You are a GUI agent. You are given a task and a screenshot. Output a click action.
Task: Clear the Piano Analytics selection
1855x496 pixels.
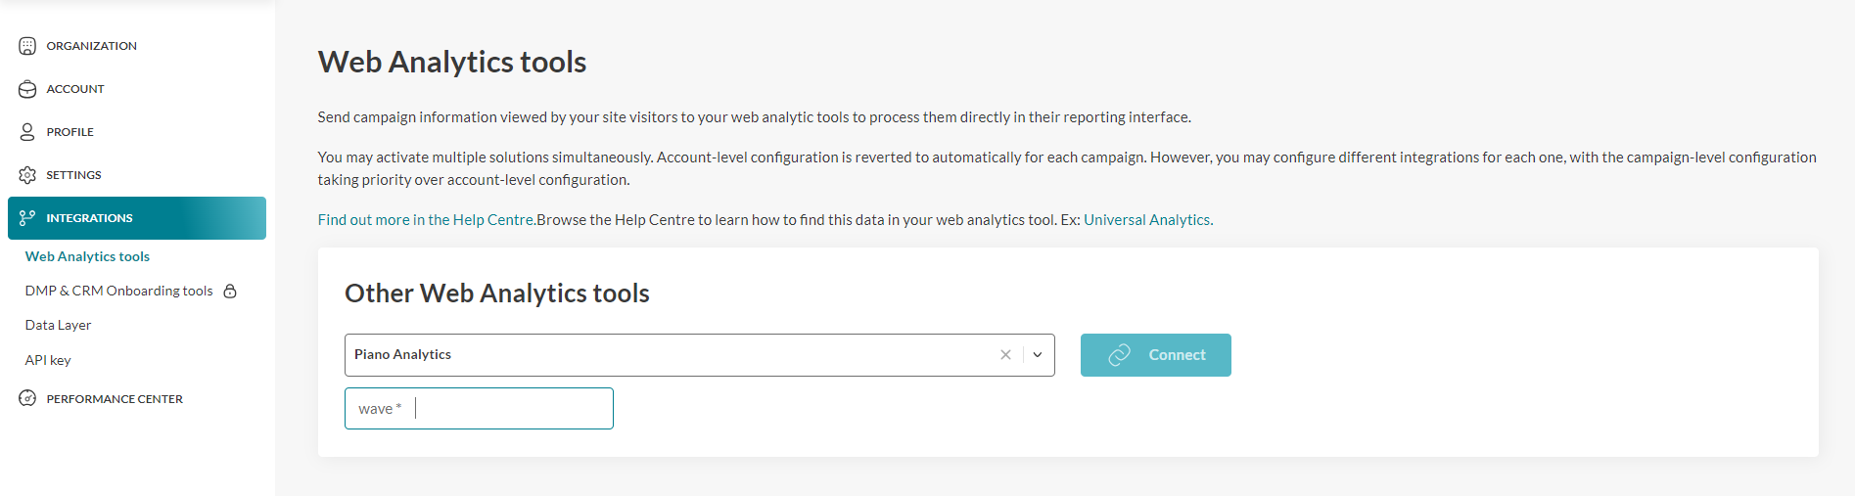(1005, 355)
